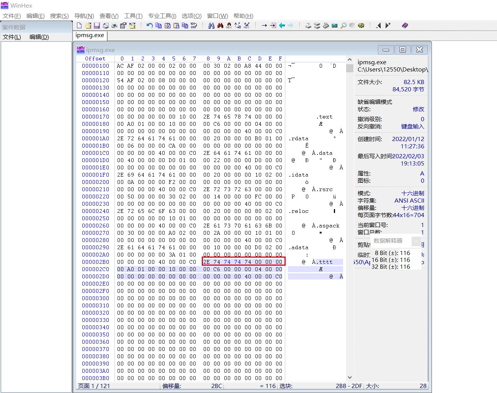Open the 文件(F) menu
Screen dimensions: 497x393
click(12, 16)
